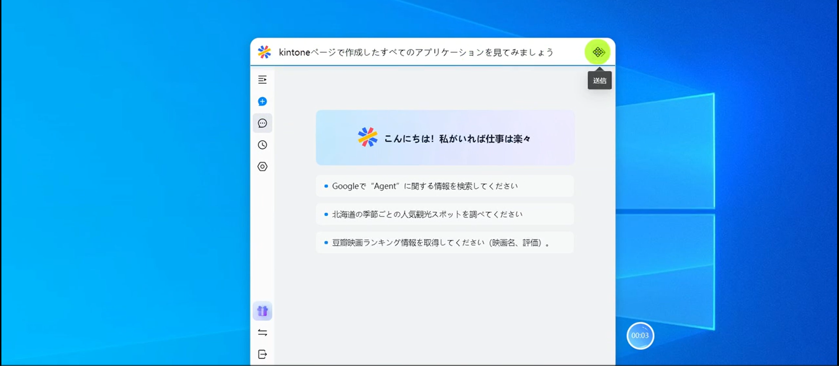Expand the sidebar with the menu icon

pos(263,80)
